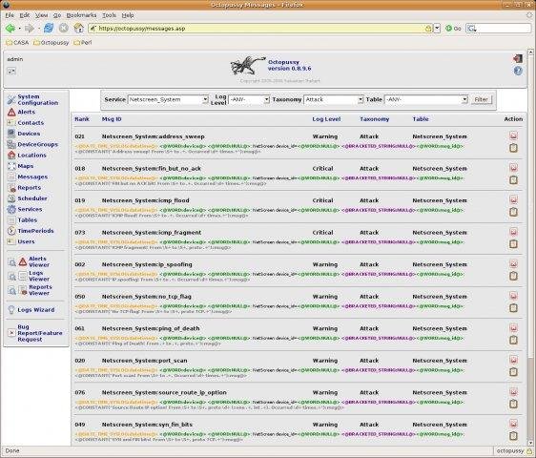The image size is (536, 458).
Task: Click the browser Forward arrow
Action: 30,29
